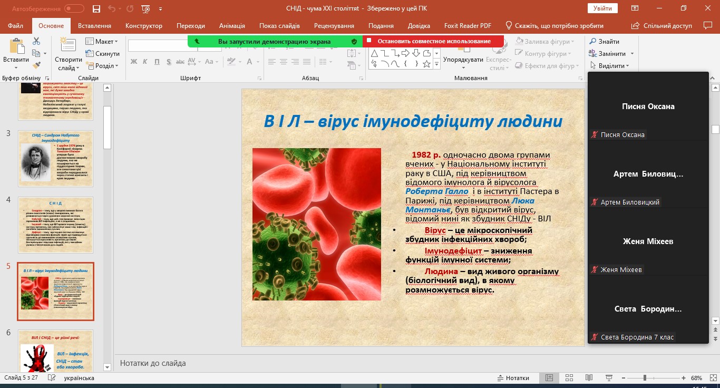Select the right arrow shape in gallery
The width and height of the screenshot is (720, 388).
click(x=405, y=53)
